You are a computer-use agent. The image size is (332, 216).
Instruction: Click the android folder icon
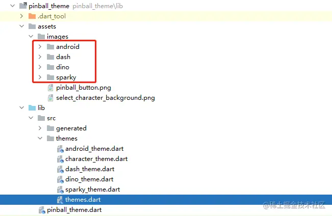coord(50,46)
